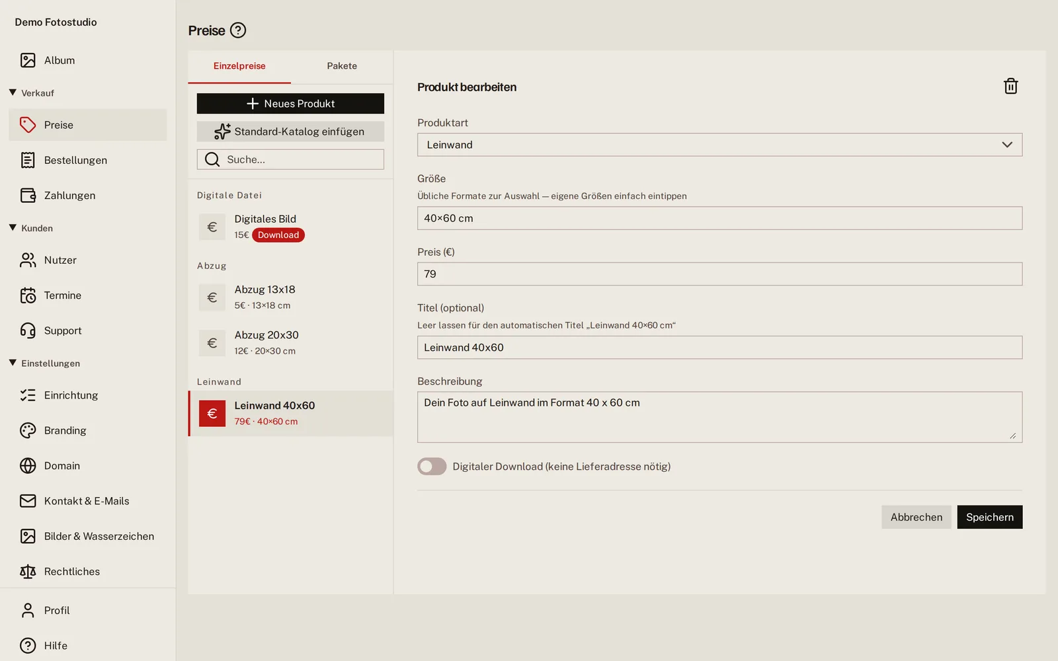Open Einrichtung via the checklist icon

pyautogui.click(x=28, y=395)
